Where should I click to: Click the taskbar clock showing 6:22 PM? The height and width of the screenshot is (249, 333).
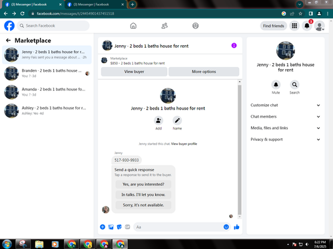click(x=320, y=244)
